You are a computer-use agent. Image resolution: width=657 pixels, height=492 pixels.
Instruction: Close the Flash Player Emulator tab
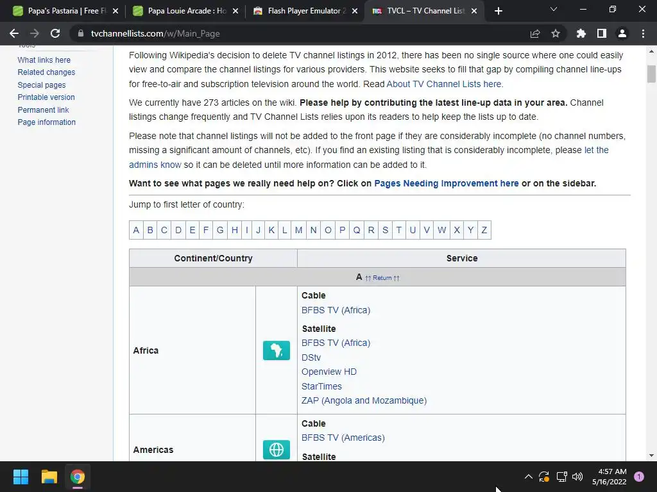(355, 11)
